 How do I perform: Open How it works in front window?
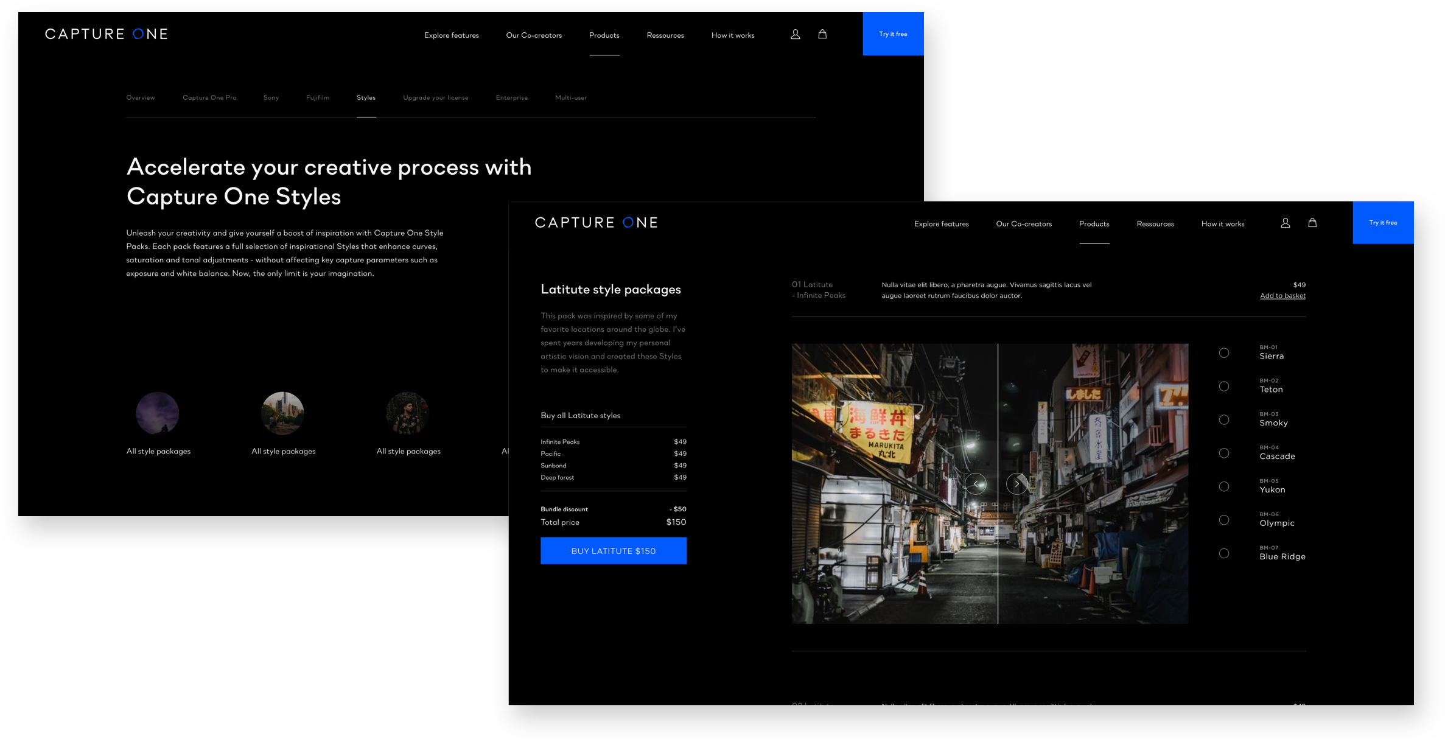tap(1223, 224)
